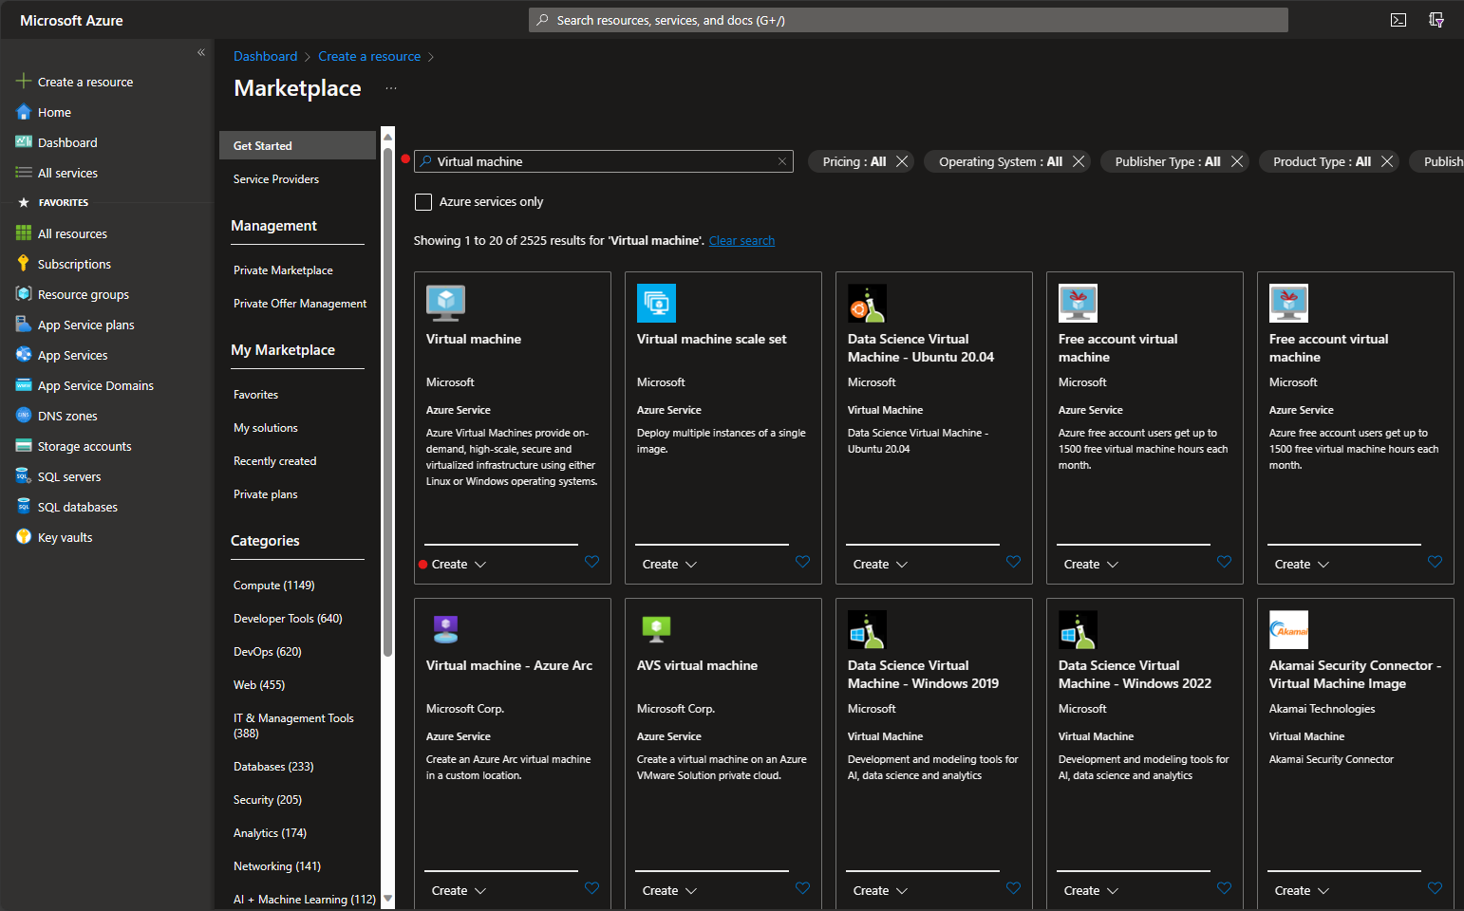Image resolution: width=1464 pixels, height=911 pixels.
Task: Open Directories and subscriptions filter icon
Action: [x=1436, y=20]
